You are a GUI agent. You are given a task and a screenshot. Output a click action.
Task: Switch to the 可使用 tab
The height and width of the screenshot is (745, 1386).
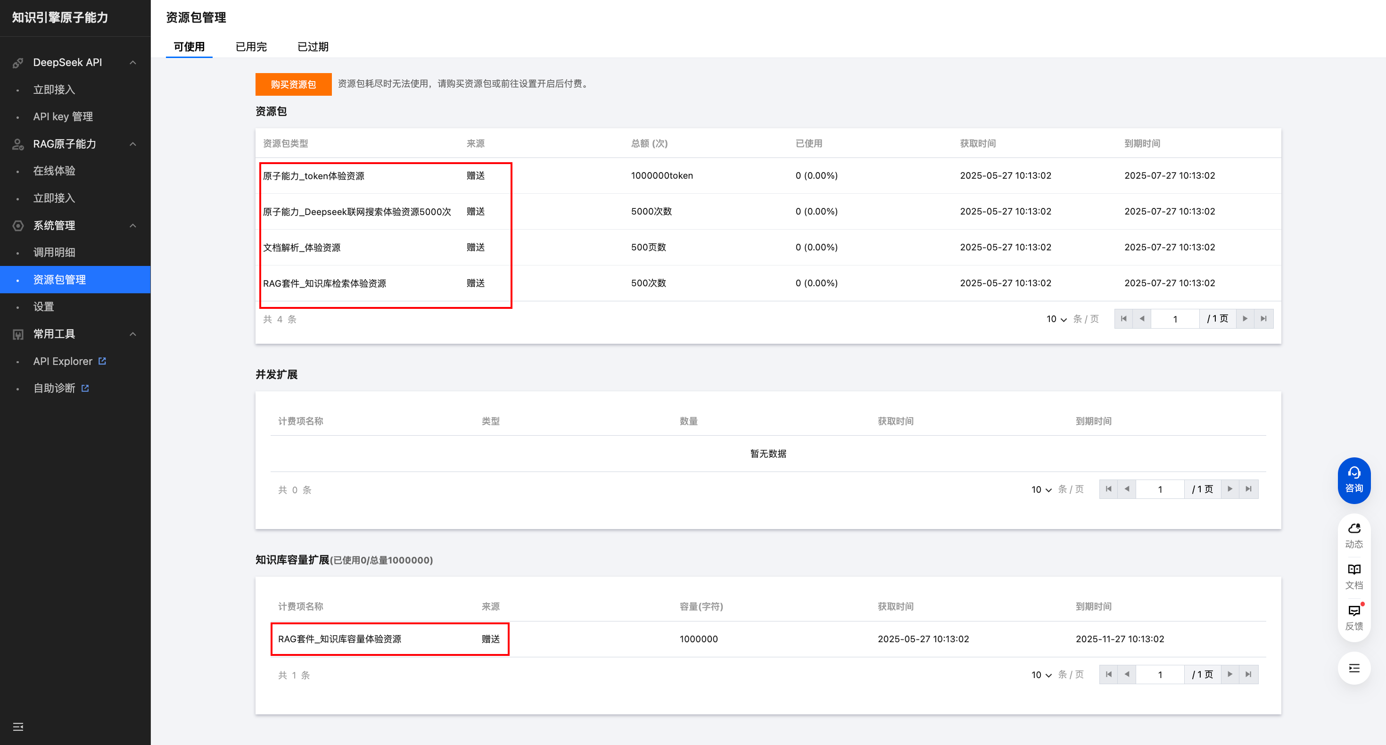click(189, 47)
